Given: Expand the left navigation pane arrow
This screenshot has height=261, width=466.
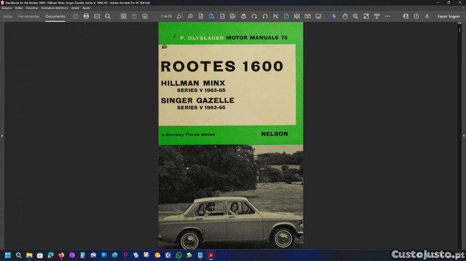Looking at the screenshot, I should tap(2, 135).
